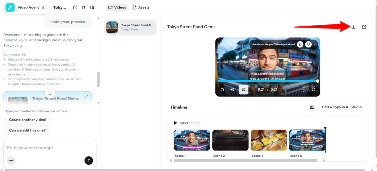Screen dimensions: 377x171
Task: Open the Tokyo Street Food G... video list item
Action: 130,27
